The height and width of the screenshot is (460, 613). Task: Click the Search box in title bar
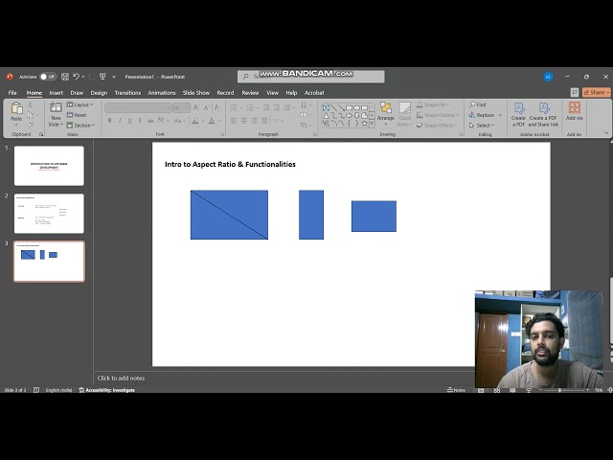[x=310, y=77]
